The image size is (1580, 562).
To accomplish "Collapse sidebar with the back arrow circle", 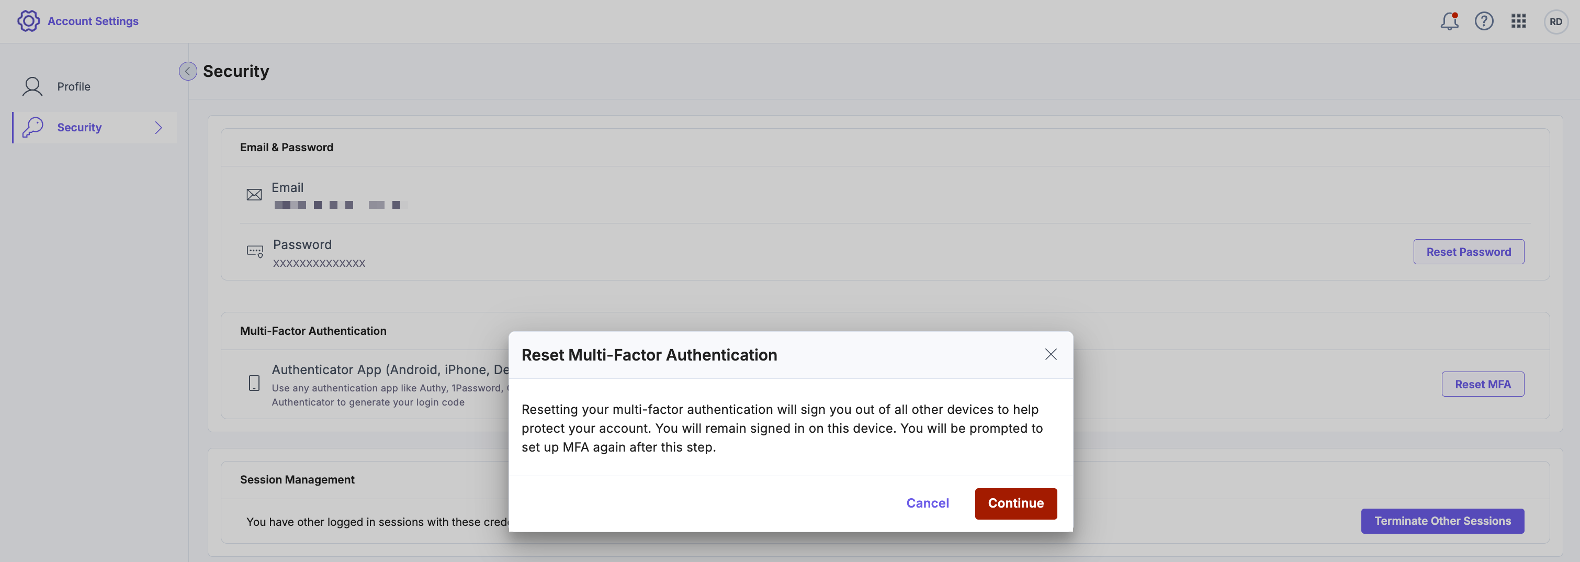I will (188, 71).
